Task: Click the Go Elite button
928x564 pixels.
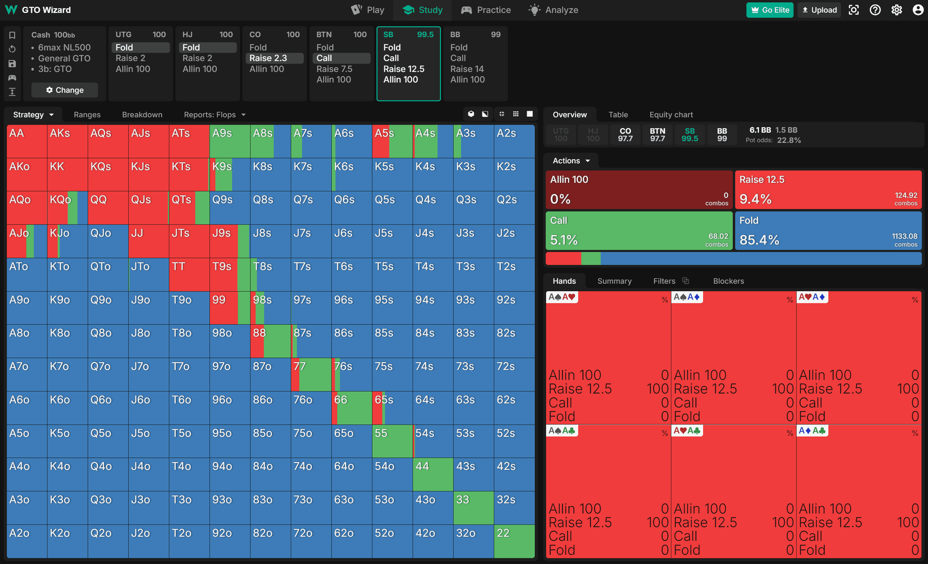Action: point(770,10)
